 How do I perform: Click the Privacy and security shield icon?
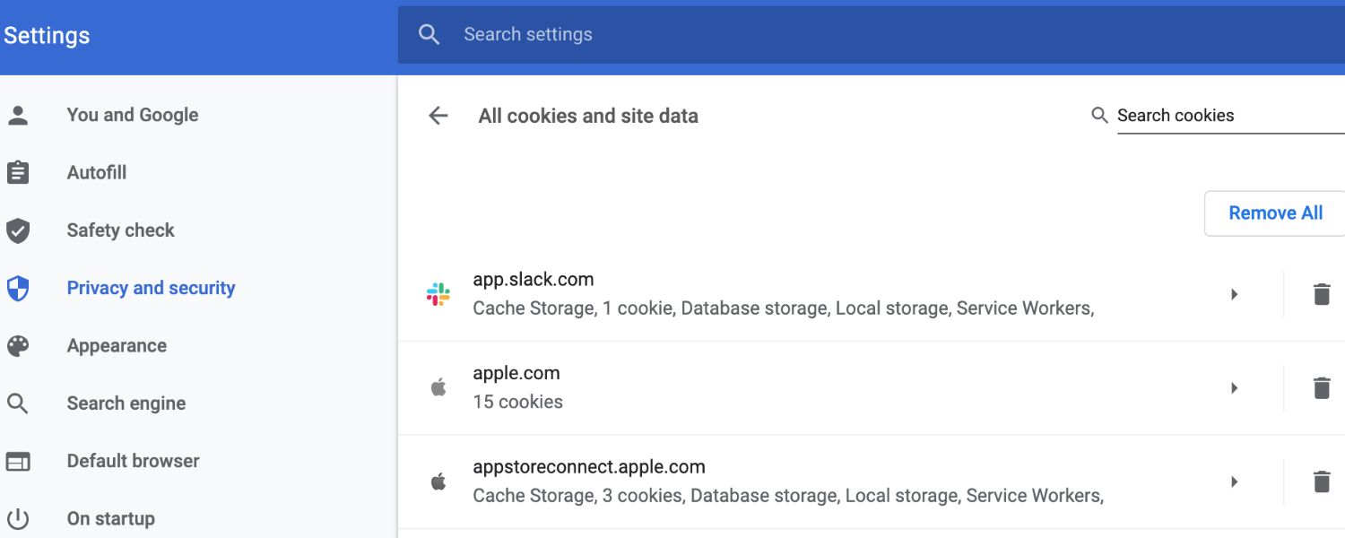coord(19,287)
